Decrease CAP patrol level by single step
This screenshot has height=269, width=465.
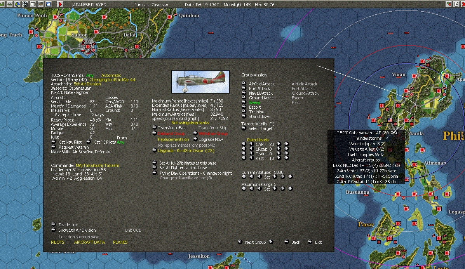pyautogui.click(x=251, y=144)
